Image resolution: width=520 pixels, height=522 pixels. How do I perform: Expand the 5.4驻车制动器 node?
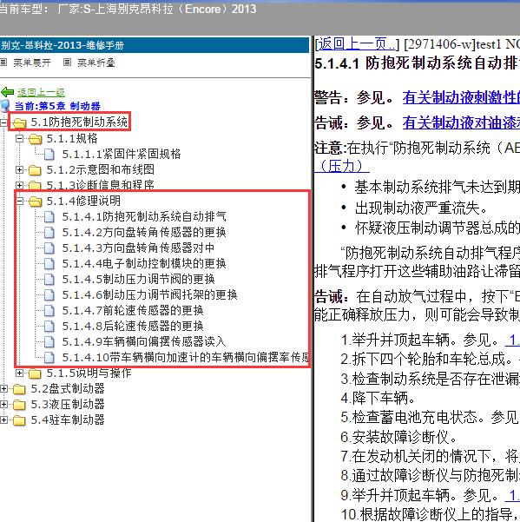(x=3, y=420)
